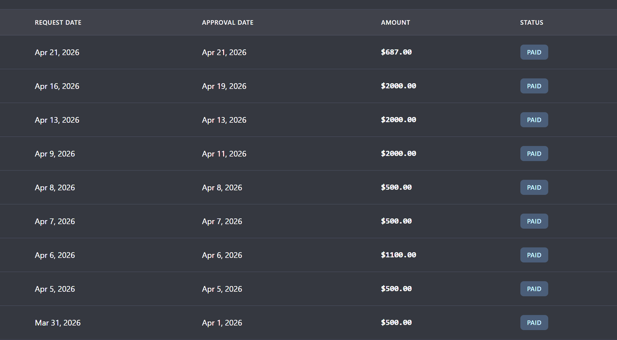Viewport: 617px width, 340px height.
Task: Click the Request Date column header
Action: point(58,23)
